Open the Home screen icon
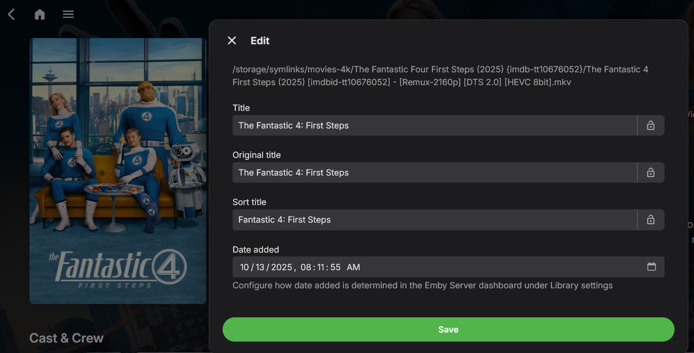Screen dimensions: 694x353 (x=40, y=15)
